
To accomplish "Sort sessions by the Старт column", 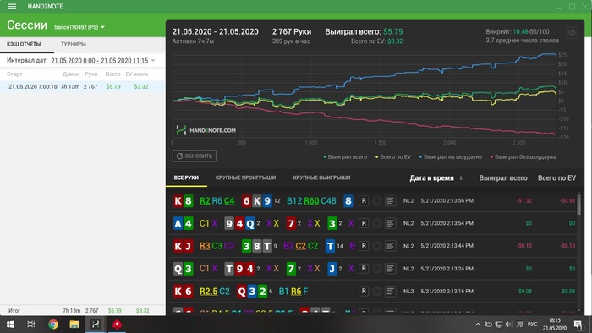I will pos(14,74).
